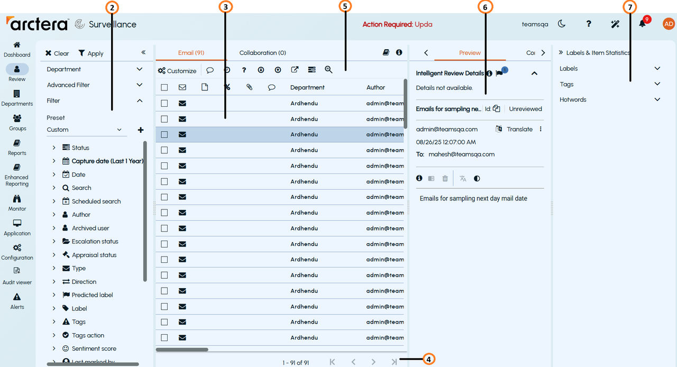The height and width of the screenshot is (367, 677).
Task: Click the flag icon with blue badge
Action: point(500,73)
